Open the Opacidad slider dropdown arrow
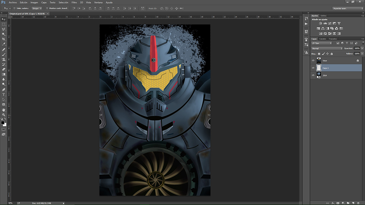Image resolution: width=365 pixels, height=205 pixels. 362,48
